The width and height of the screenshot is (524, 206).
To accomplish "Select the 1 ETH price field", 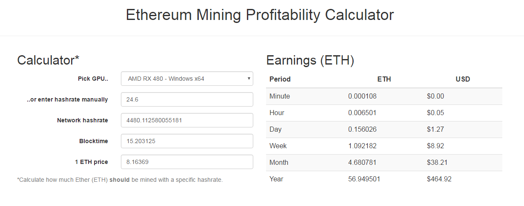I will [187, 162].
